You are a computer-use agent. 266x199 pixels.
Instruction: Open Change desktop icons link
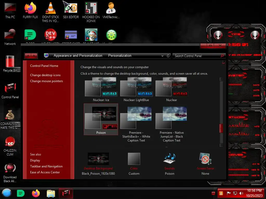pos(45,75)
